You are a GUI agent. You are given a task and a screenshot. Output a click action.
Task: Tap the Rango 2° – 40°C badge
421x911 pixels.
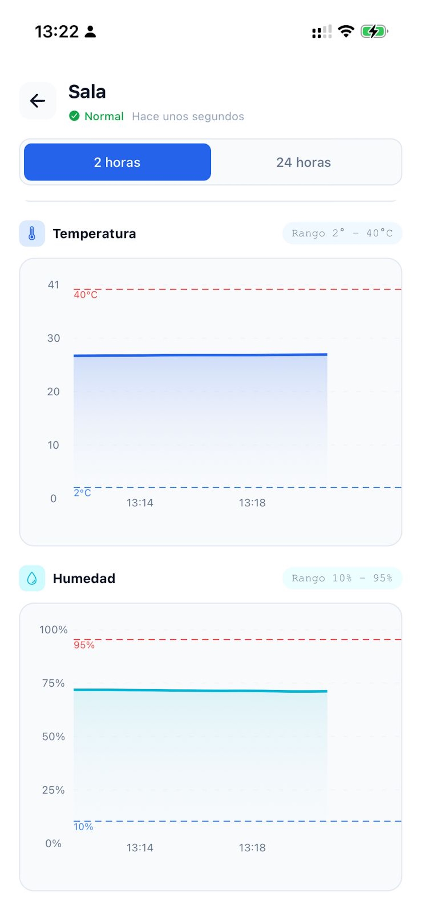point(342,233)
